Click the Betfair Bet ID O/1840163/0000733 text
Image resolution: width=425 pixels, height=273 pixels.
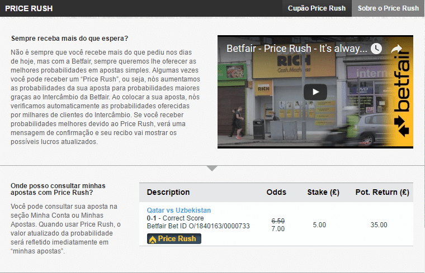(x=198, y=226)
